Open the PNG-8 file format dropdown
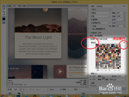129x97 pixels. (x=101, y=10)
